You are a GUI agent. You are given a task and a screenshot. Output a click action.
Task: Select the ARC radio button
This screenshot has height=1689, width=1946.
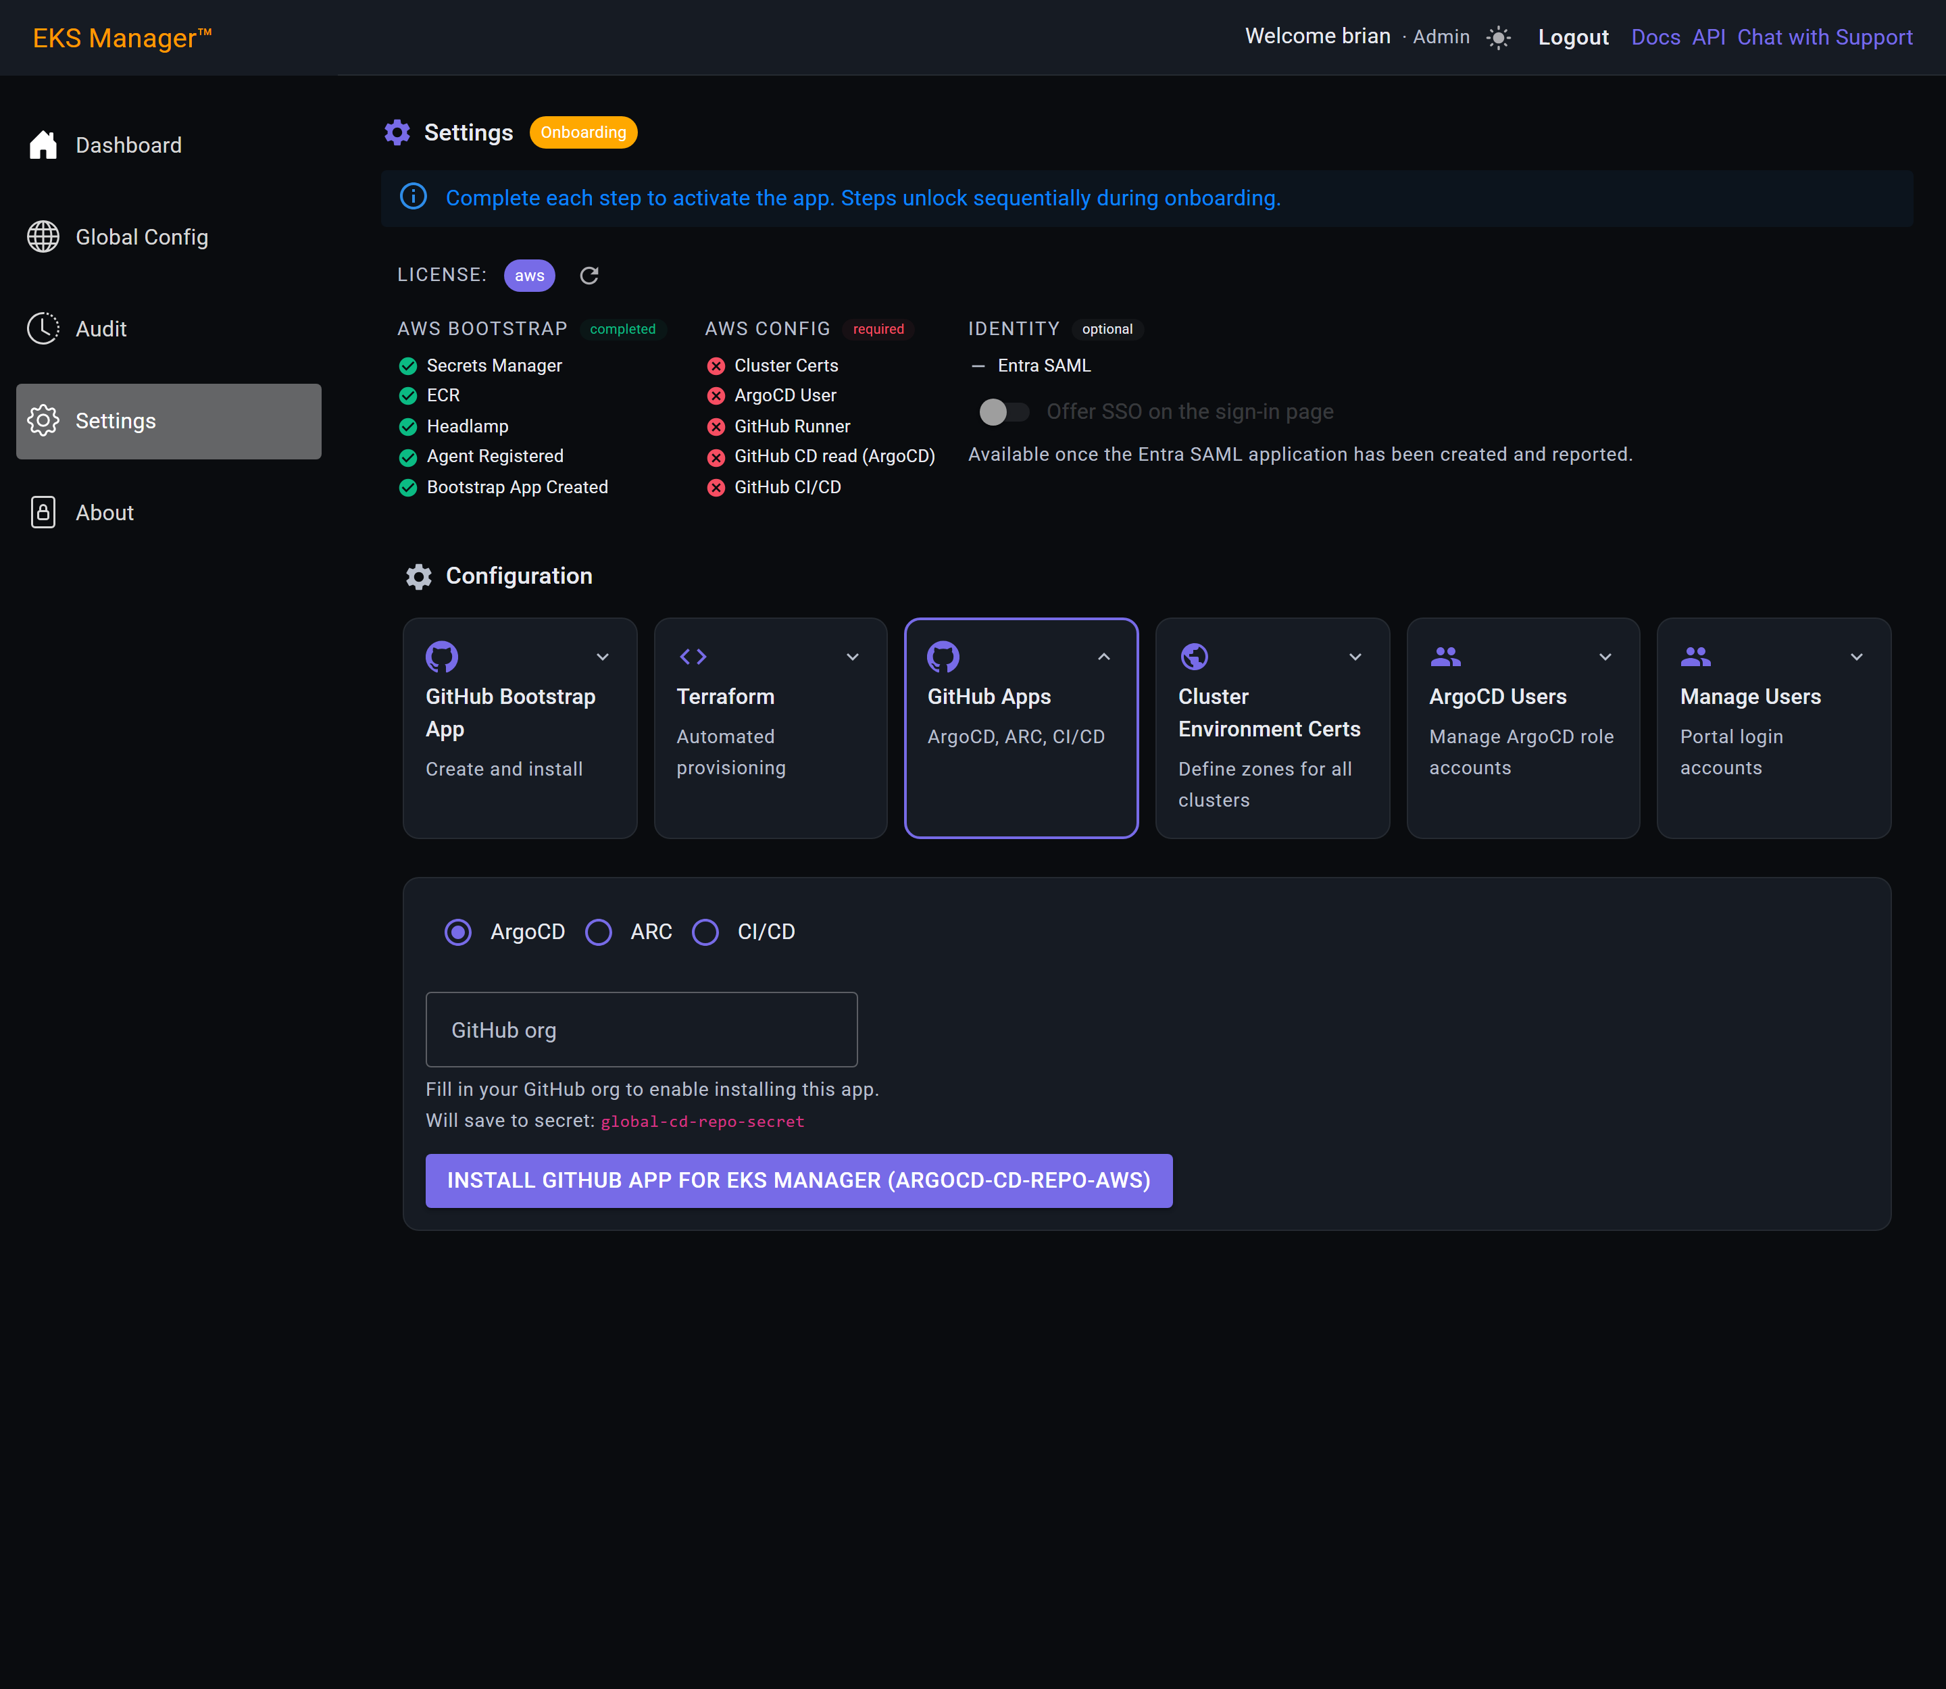(599, 932)
